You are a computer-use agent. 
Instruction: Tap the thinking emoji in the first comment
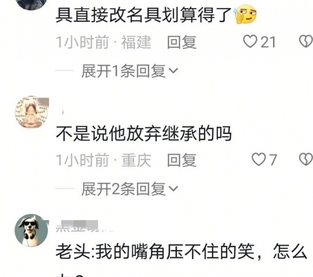tap(245, 15)
